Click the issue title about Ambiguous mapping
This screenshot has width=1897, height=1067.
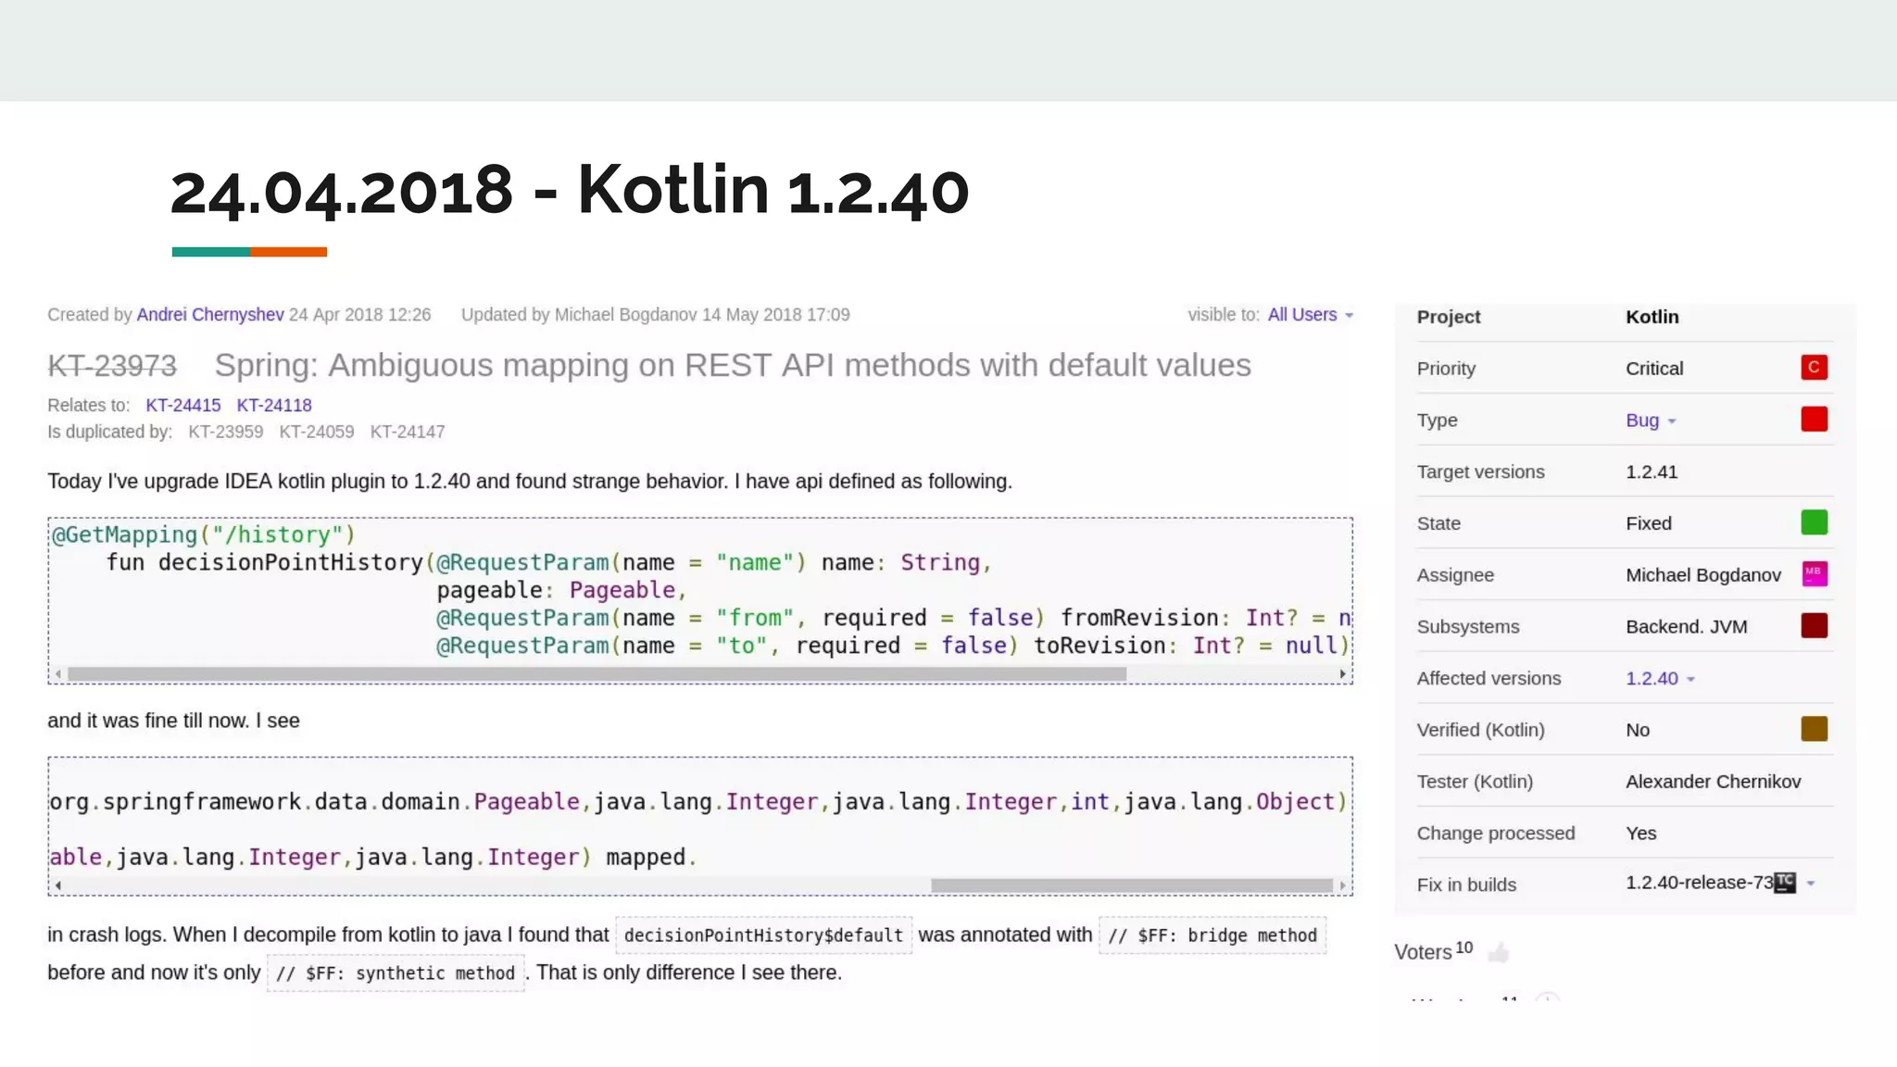733,366
